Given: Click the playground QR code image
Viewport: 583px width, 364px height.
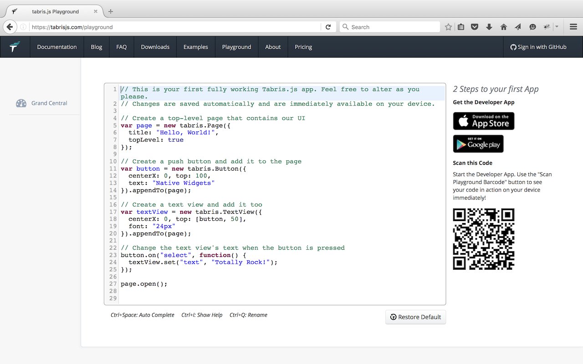Looking at the screenshot, I should click(484, 239).
